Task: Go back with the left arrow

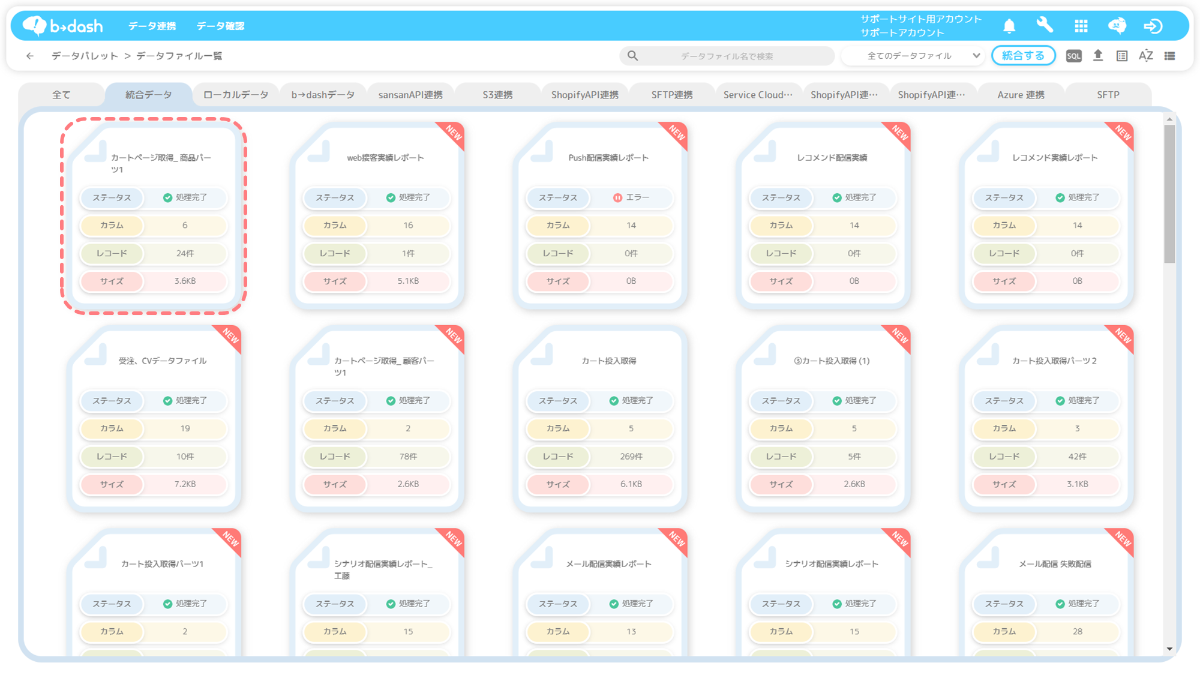Action: tap(30, 56)
